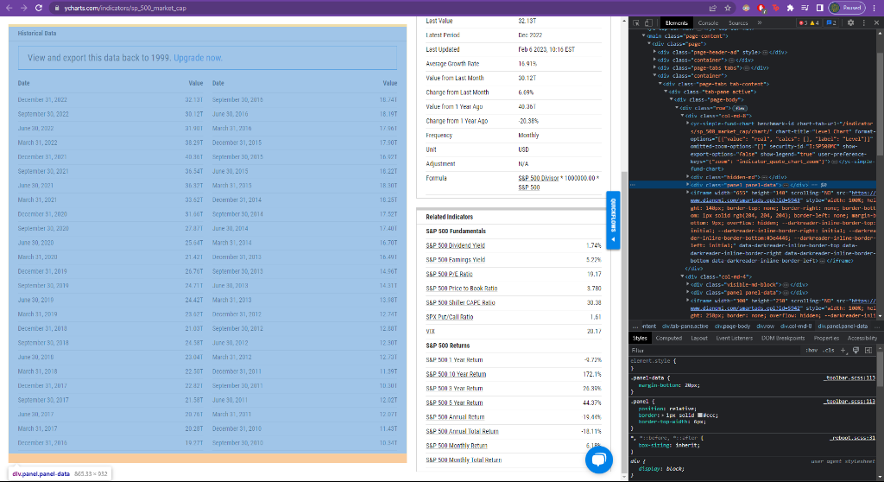Collapse the main page-content node
This screenshot has height=482, width=884.
coord(644,36)
